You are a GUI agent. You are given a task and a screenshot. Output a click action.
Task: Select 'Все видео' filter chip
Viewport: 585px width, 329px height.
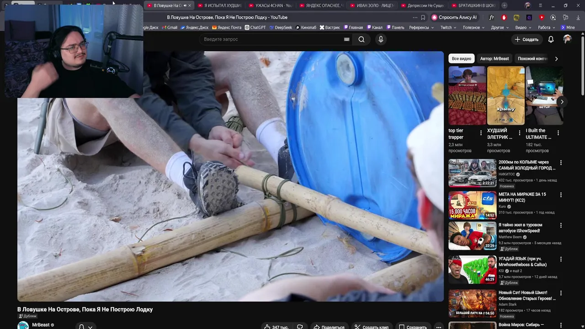click(461, 58)
